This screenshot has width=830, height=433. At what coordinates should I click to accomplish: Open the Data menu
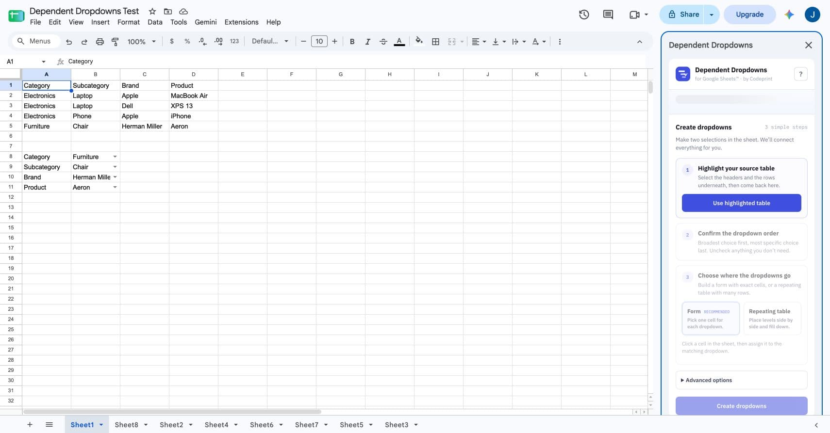tap(155, 22)
